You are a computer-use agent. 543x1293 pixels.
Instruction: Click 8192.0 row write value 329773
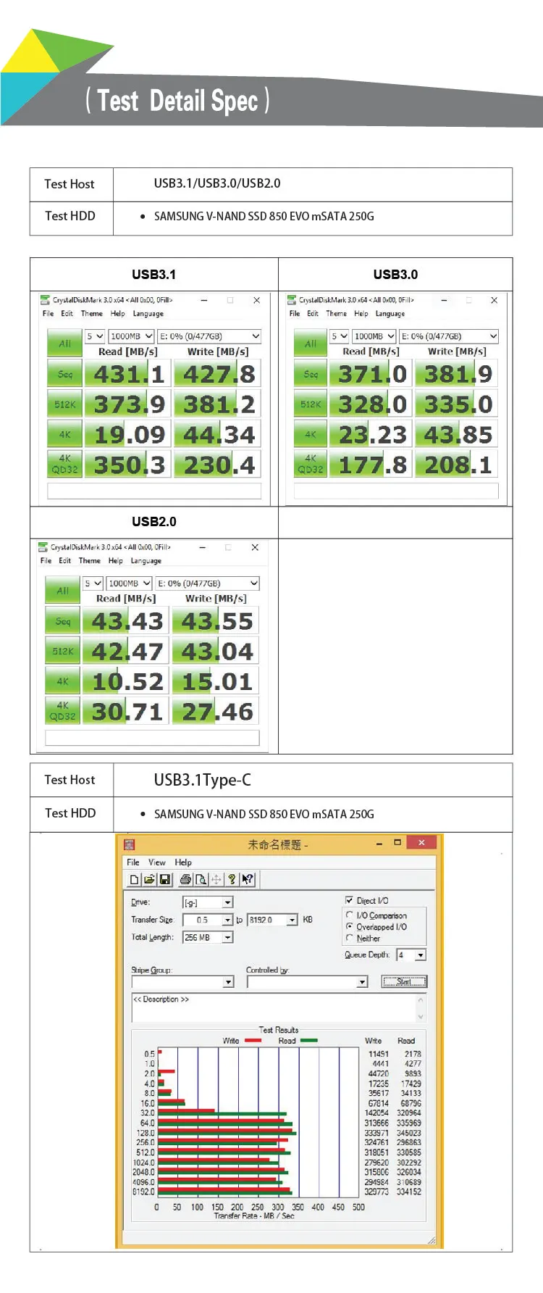coord(376,1192)
